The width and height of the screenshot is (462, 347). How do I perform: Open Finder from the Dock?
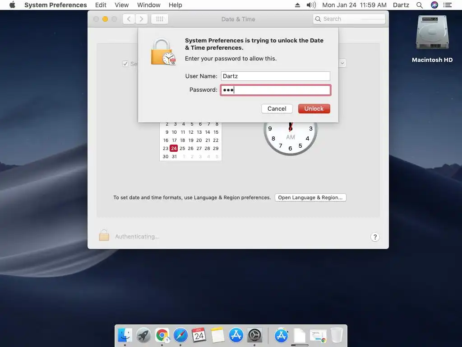(125, 336)
